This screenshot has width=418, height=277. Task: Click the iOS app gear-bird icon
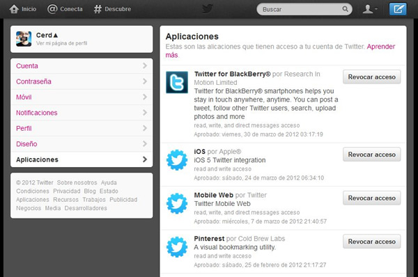[177, 160]
